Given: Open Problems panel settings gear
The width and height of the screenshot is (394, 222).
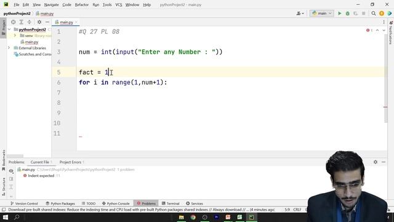Looking at the screenshot, I should point(376,162).
